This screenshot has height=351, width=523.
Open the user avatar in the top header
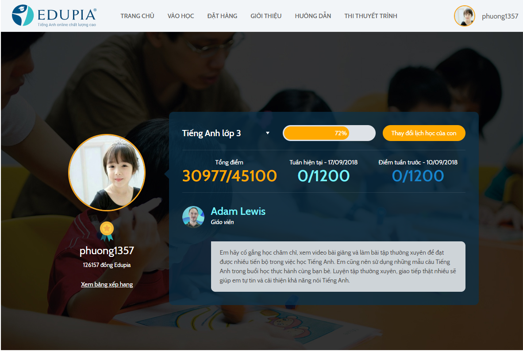(464, 16)
